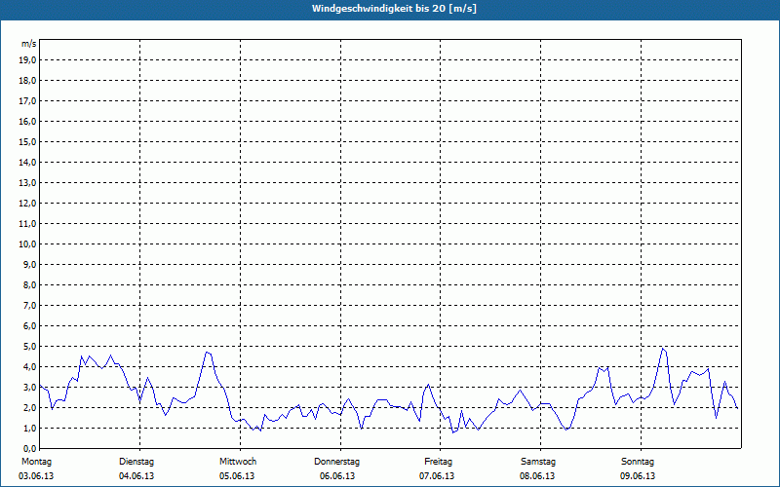The width and height of the screenshot is (780, 487).
Task: Click the 9,0 y-axis label
Action: tap(30, 264)
